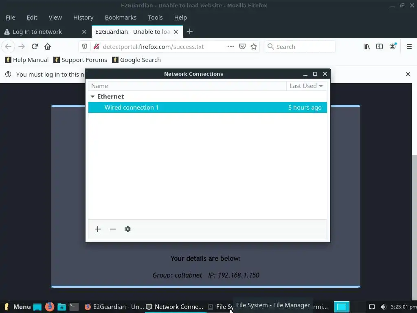Open the Bookmarks menu
This screenshot has width=417, height=313.
(x=121, y=18)
